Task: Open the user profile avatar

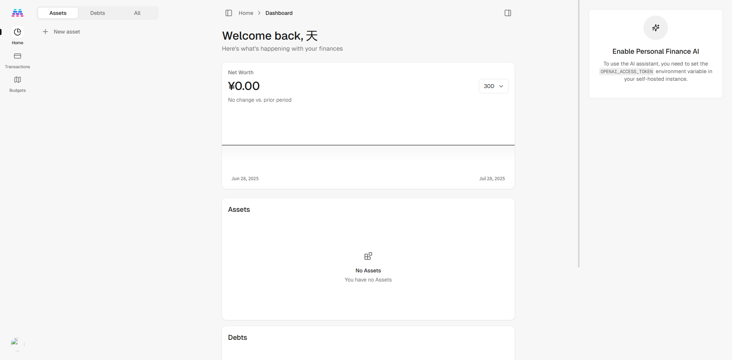Action: pos(18,344)
